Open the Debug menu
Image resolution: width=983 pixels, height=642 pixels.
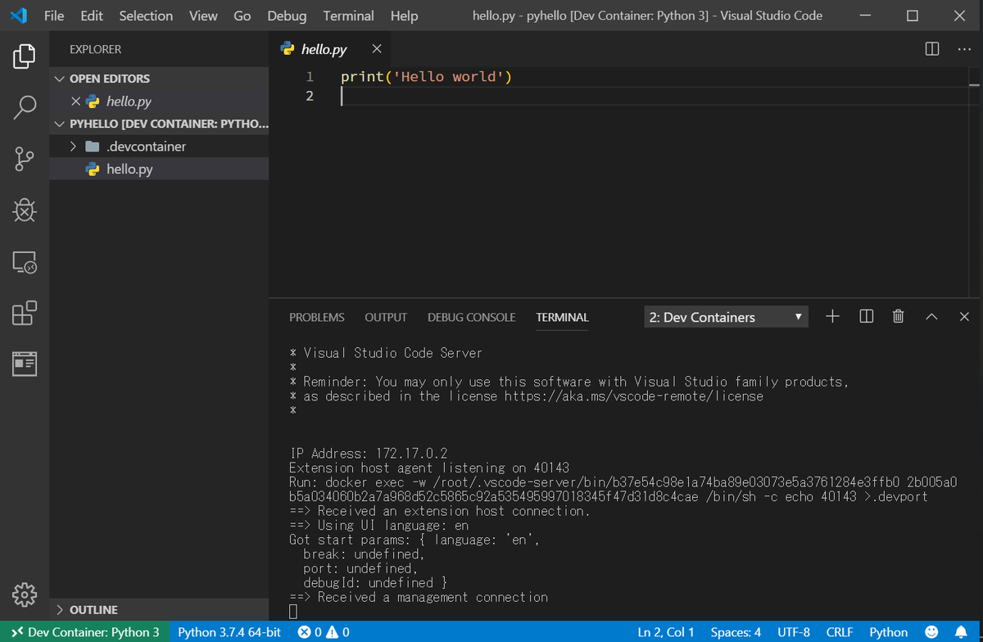pyautogui.click(x=287, y=16)
